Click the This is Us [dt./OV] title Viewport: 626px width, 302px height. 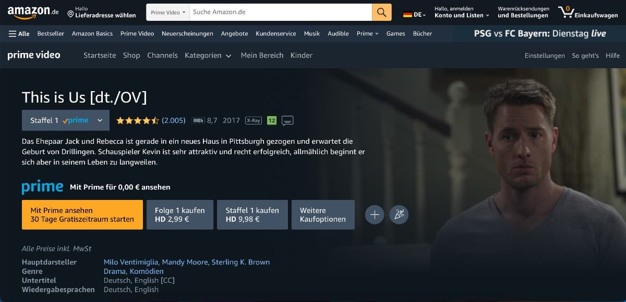pyautogui.click(x=85, y=97)
